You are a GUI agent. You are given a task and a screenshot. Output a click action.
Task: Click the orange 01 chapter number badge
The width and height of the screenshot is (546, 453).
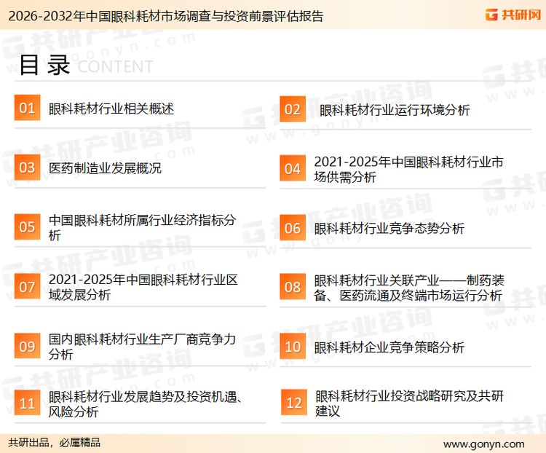point(27,109)
